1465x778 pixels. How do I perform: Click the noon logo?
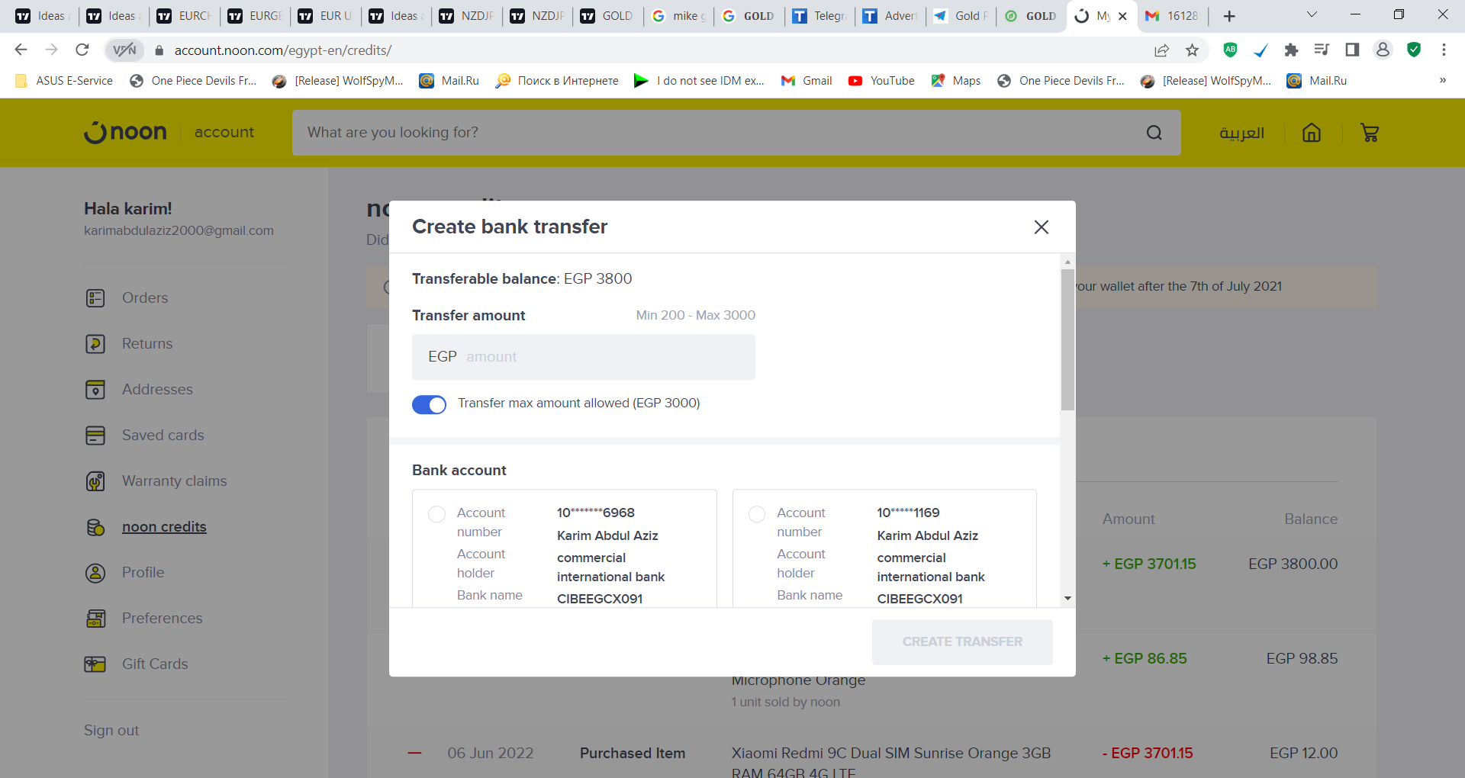[x=126, y=132]
